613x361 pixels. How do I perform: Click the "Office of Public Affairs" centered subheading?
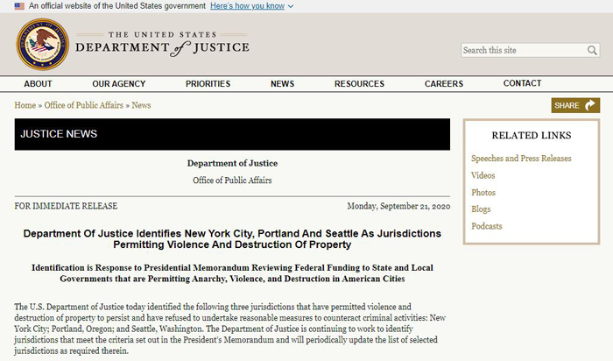click(232, 180)
